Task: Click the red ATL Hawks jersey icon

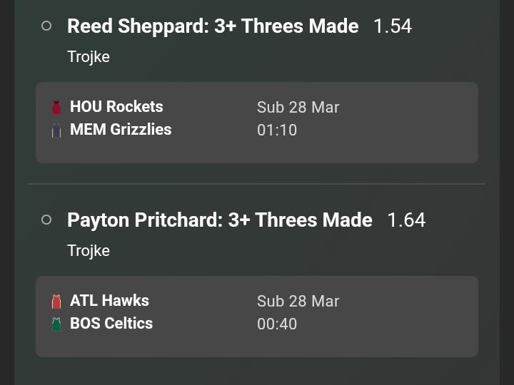Action: (x=56, y=302)
